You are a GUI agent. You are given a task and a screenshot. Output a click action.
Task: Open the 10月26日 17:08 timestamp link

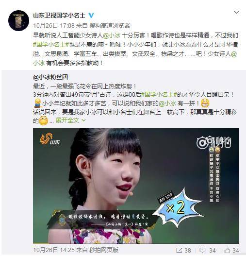click(54, 25)
